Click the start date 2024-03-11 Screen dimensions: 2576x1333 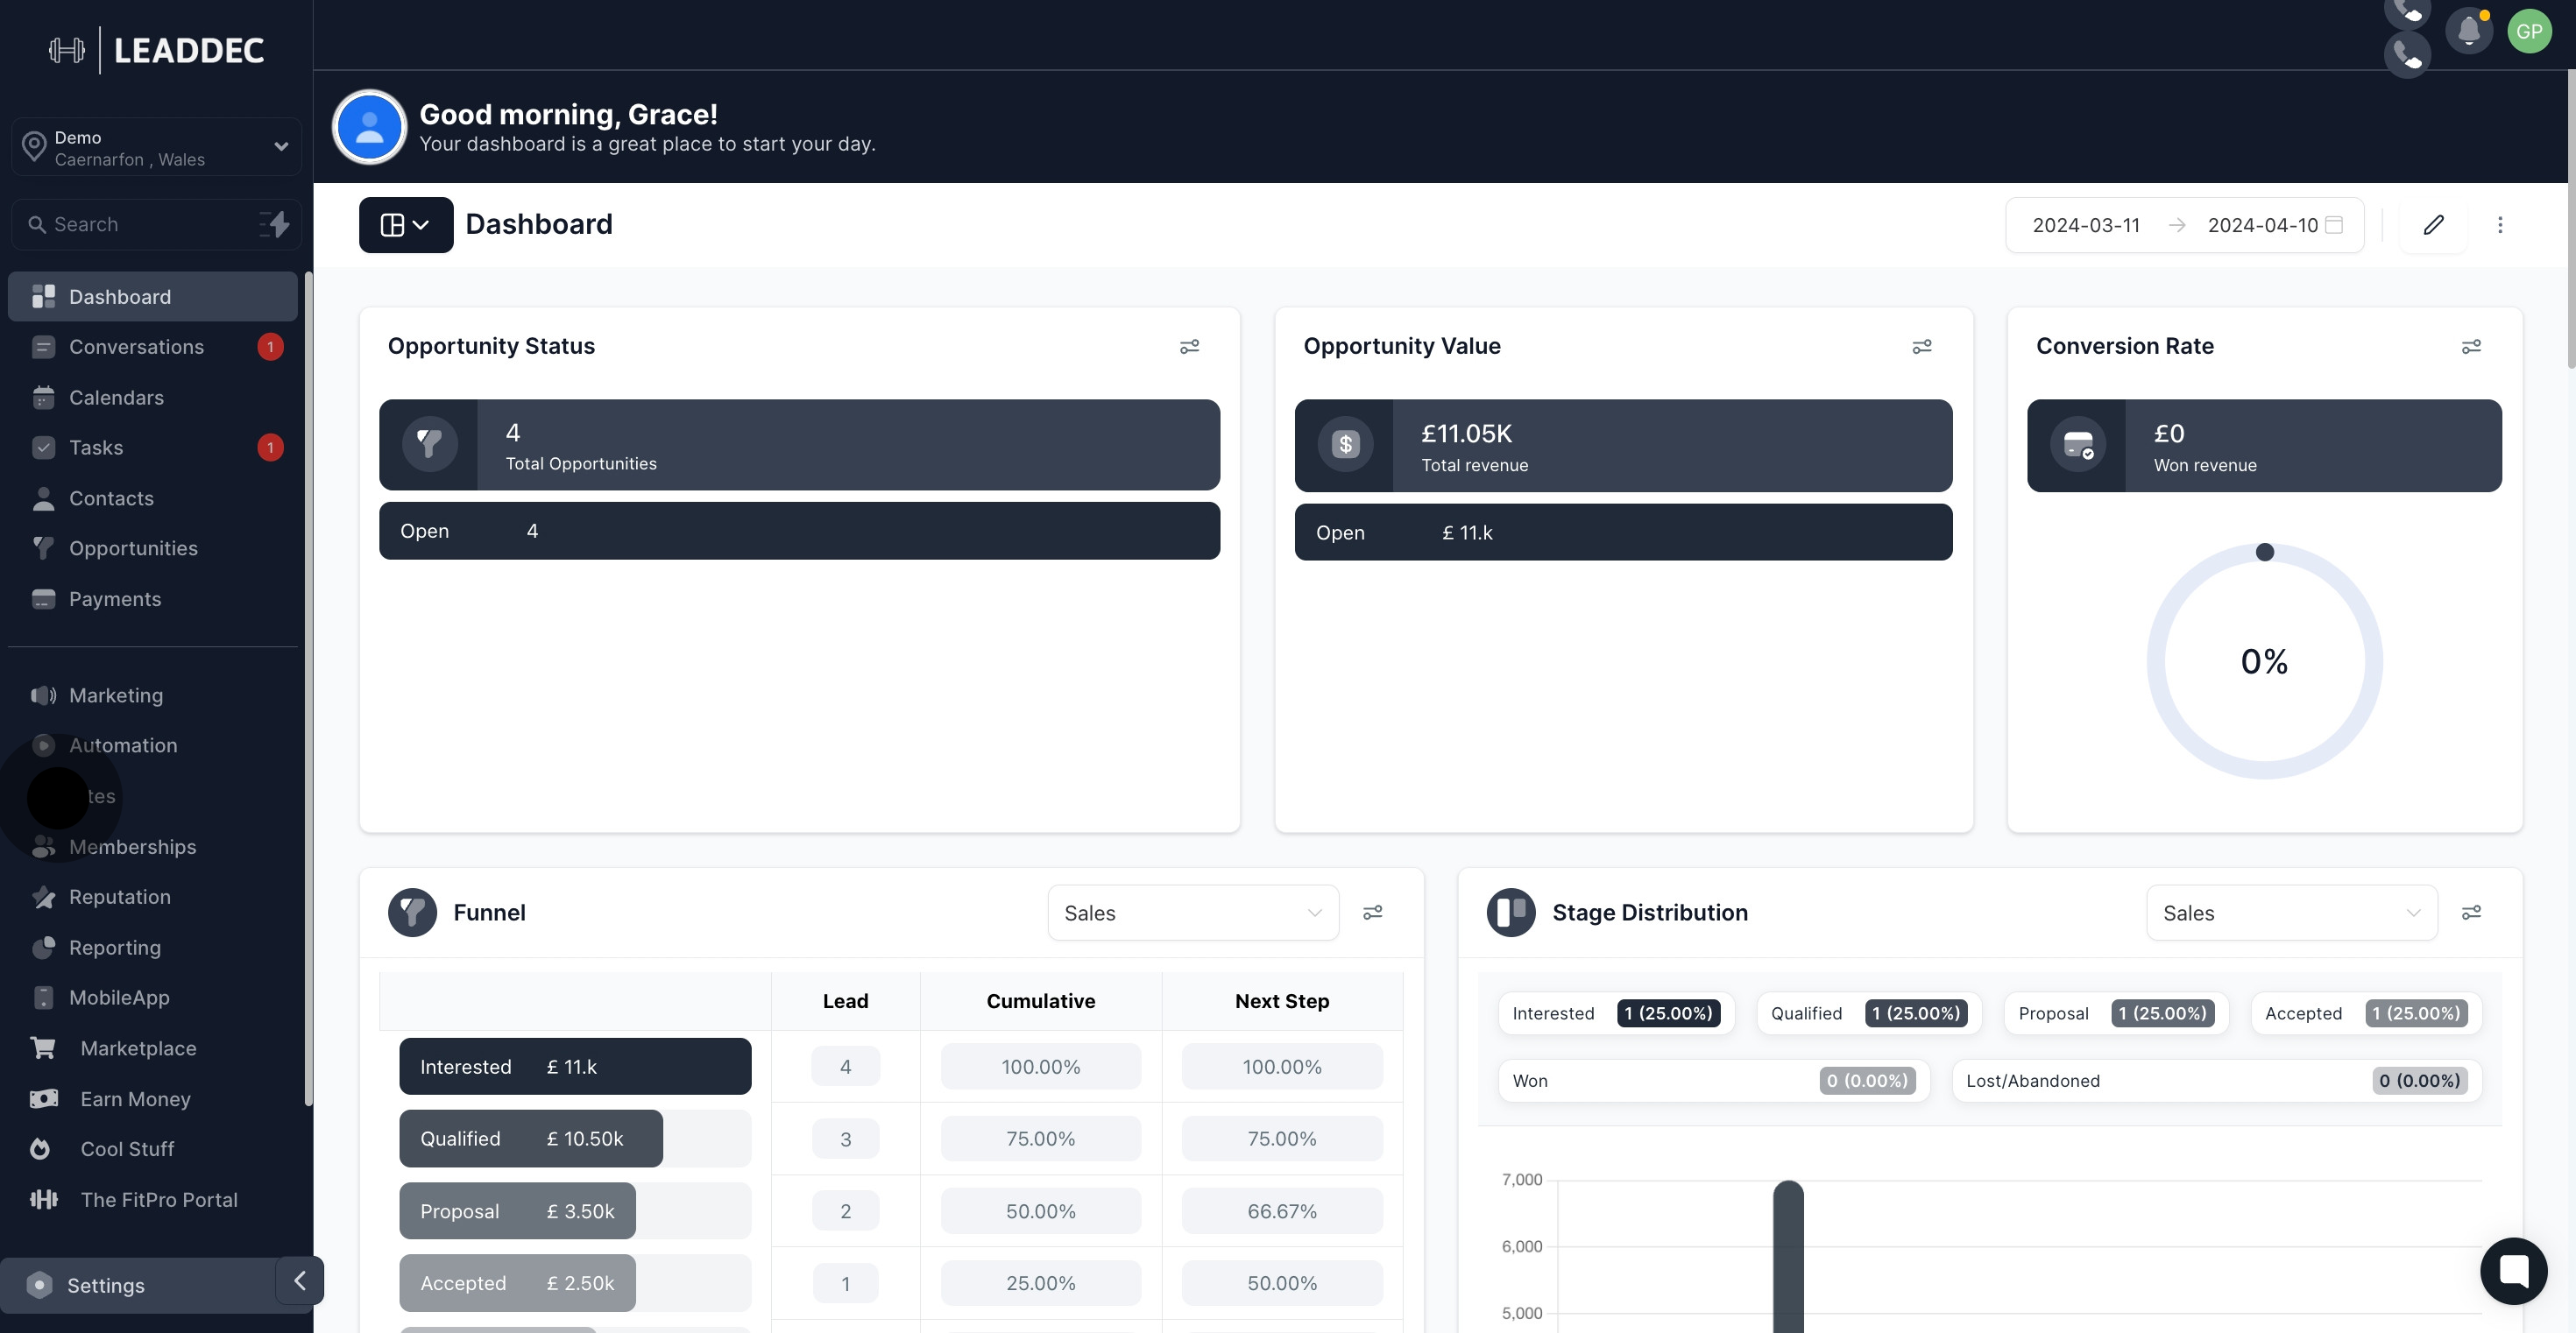click(x=2086, y=225)
